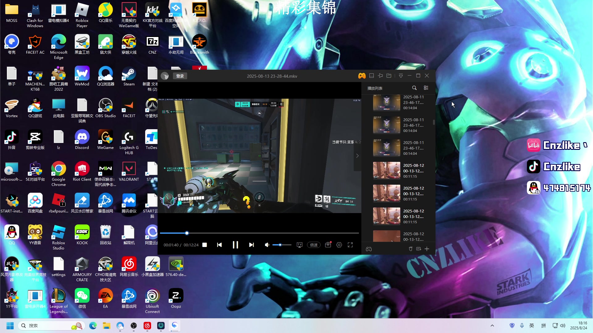Open Microsoft Edge desktop icon
This screenshot has width=593, height=333.
click(58, 47)
